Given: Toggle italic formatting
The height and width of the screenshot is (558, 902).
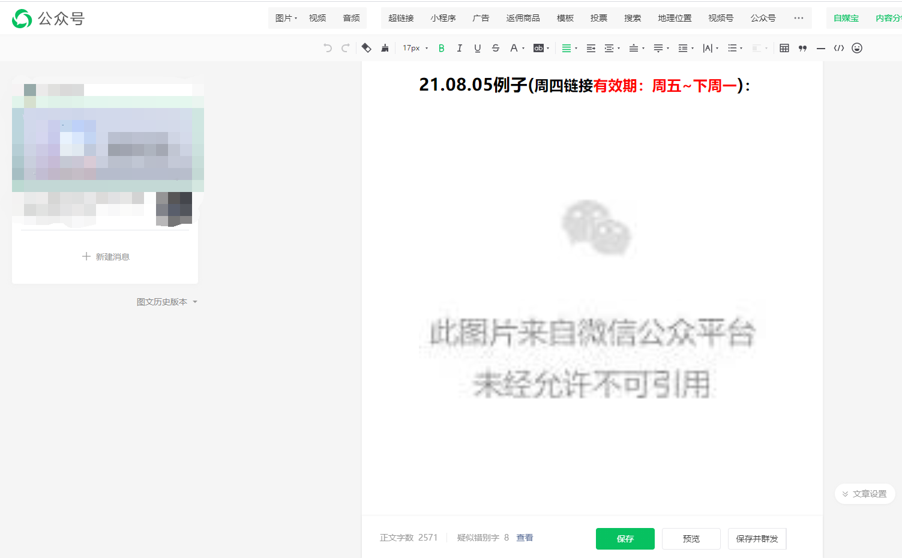Looking at the screenshot, I should 459,48.
